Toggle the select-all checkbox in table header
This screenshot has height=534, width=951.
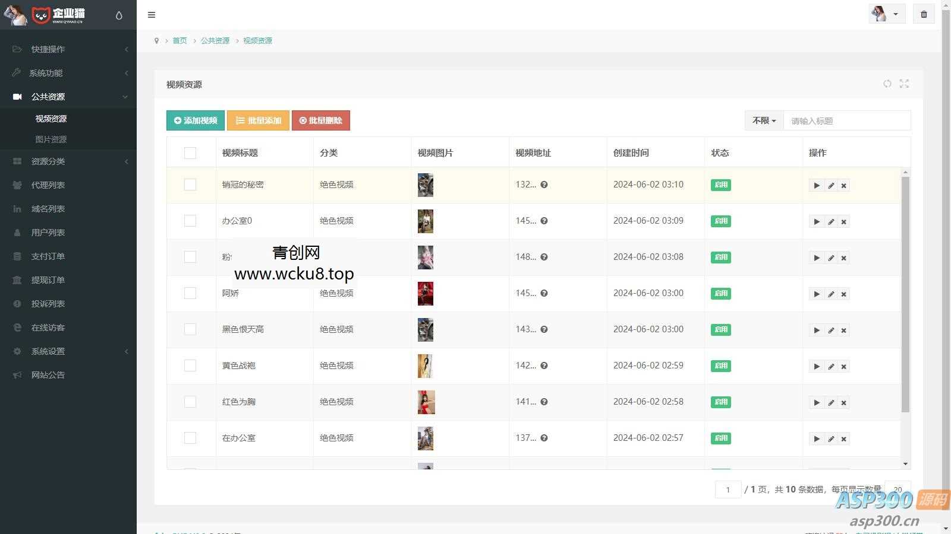pos(190,153)
